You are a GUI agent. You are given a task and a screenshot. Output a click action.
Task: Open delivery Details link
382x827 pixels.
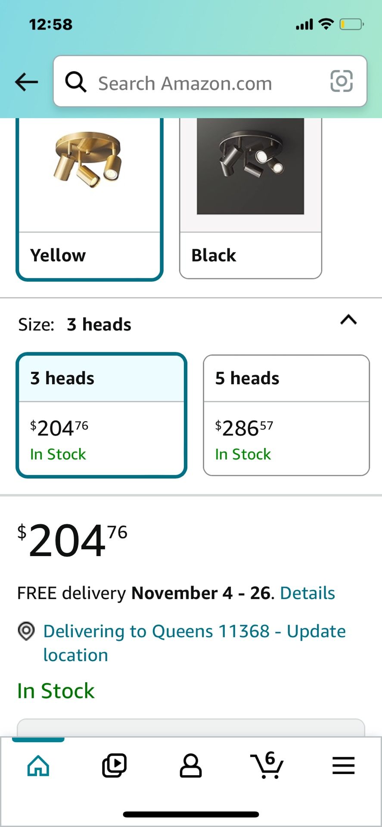click(307, 593)
